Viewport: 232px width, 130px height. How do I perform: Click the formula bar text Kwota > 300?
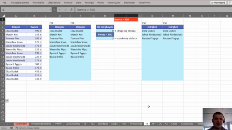[86, 10]
